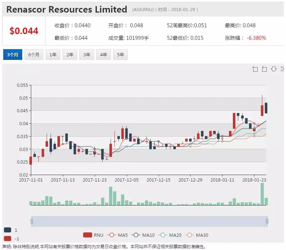Screen dimensions: 286x250
Task: Click the $0.044 current price
Action: tap(24, 30)
